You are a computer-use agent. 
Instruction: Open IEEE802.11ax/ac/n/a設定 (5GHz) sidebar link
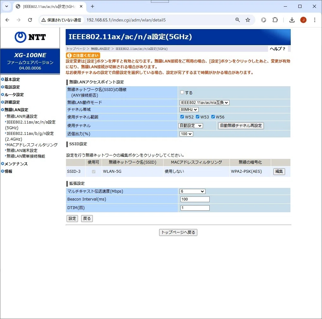[x=30, y=125]
